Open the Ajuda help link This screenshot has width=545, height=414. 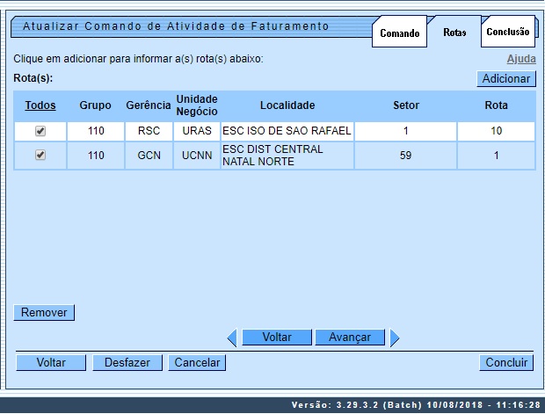(x=521, y=59)
